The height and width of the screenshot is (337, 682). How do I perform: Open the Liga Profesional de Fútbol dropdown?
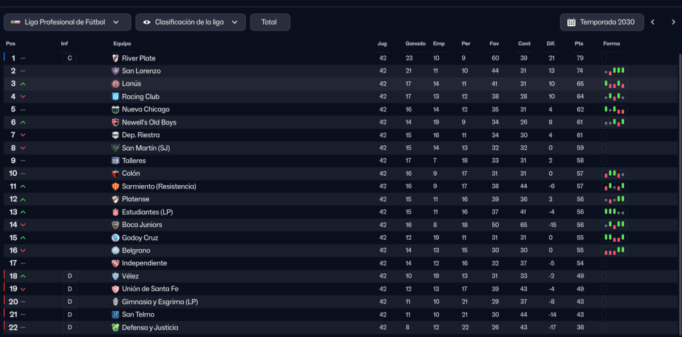pos(67,22)
